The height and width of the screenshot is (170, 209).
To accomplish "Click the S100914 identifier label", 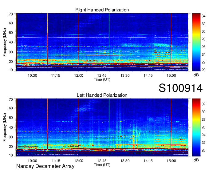I will (x=181, y=88).
